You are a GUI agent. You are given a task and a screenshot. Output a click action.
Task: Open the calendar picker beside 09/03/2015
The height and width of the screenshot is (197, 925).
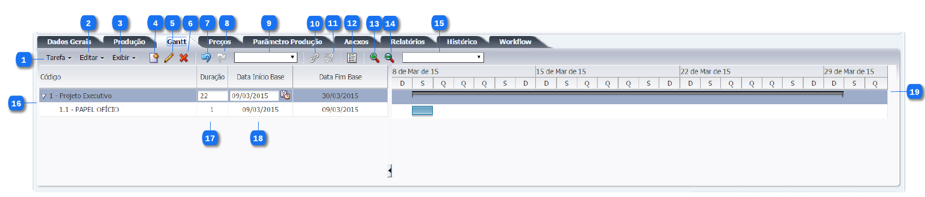coord(285,95)
